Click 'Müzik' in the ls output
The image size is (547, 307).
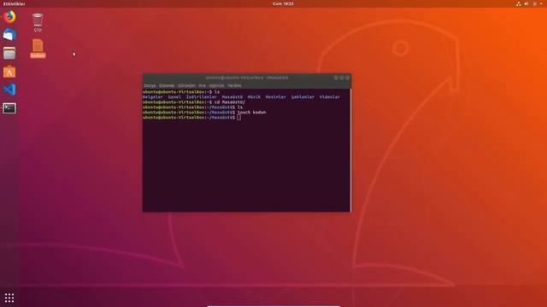tap(254, 97)
